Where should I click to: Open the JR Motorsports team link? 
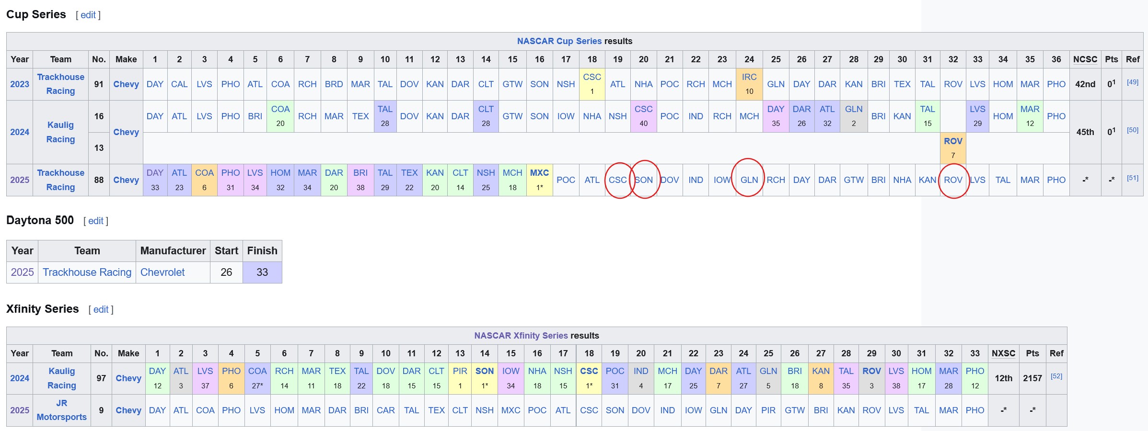tap(62, 410)
